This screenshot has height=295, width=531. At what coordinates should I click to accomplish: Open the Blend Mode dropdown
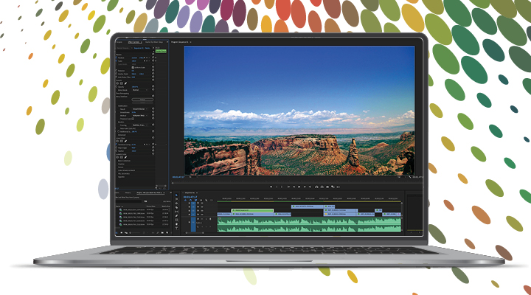(x=139, y=91)
